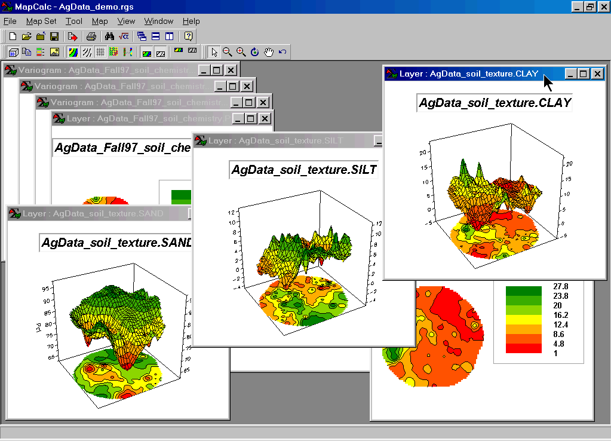This screenshot has width=611, height=441.
Task: Click the binoculars find icon
Action: pyautogui.click(x=109, y=36)
